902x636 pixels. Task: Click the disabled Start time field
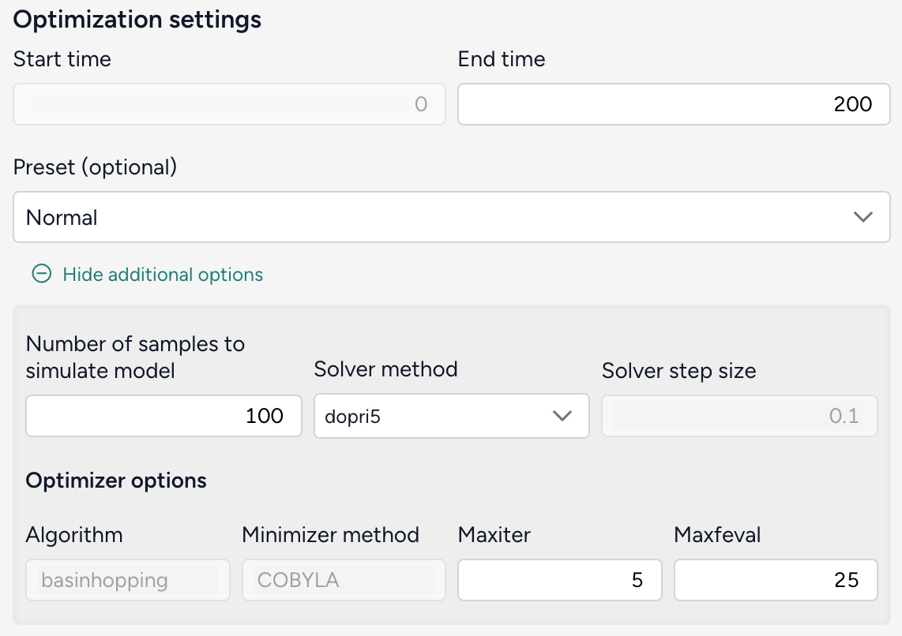229,103
